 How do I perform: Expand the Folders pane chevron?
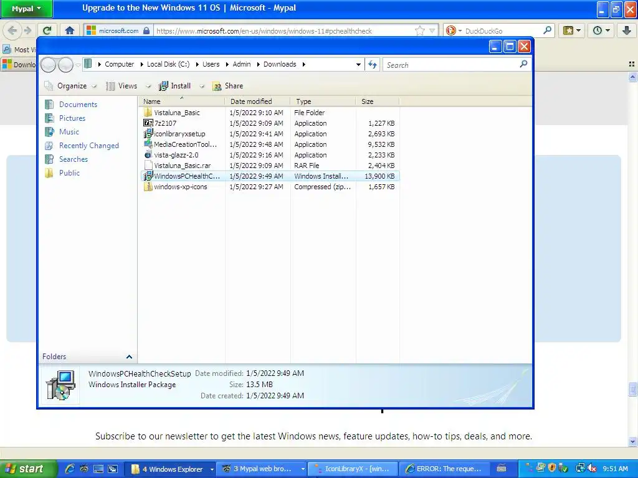click(x=129, y=357)
